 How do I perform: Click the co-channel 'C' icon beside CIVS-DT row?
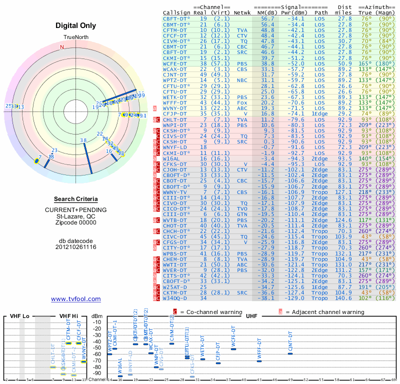158,136
